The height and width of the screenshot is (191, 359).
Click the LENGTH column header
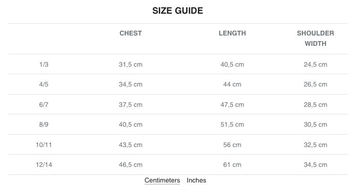[x=232, y=33]
